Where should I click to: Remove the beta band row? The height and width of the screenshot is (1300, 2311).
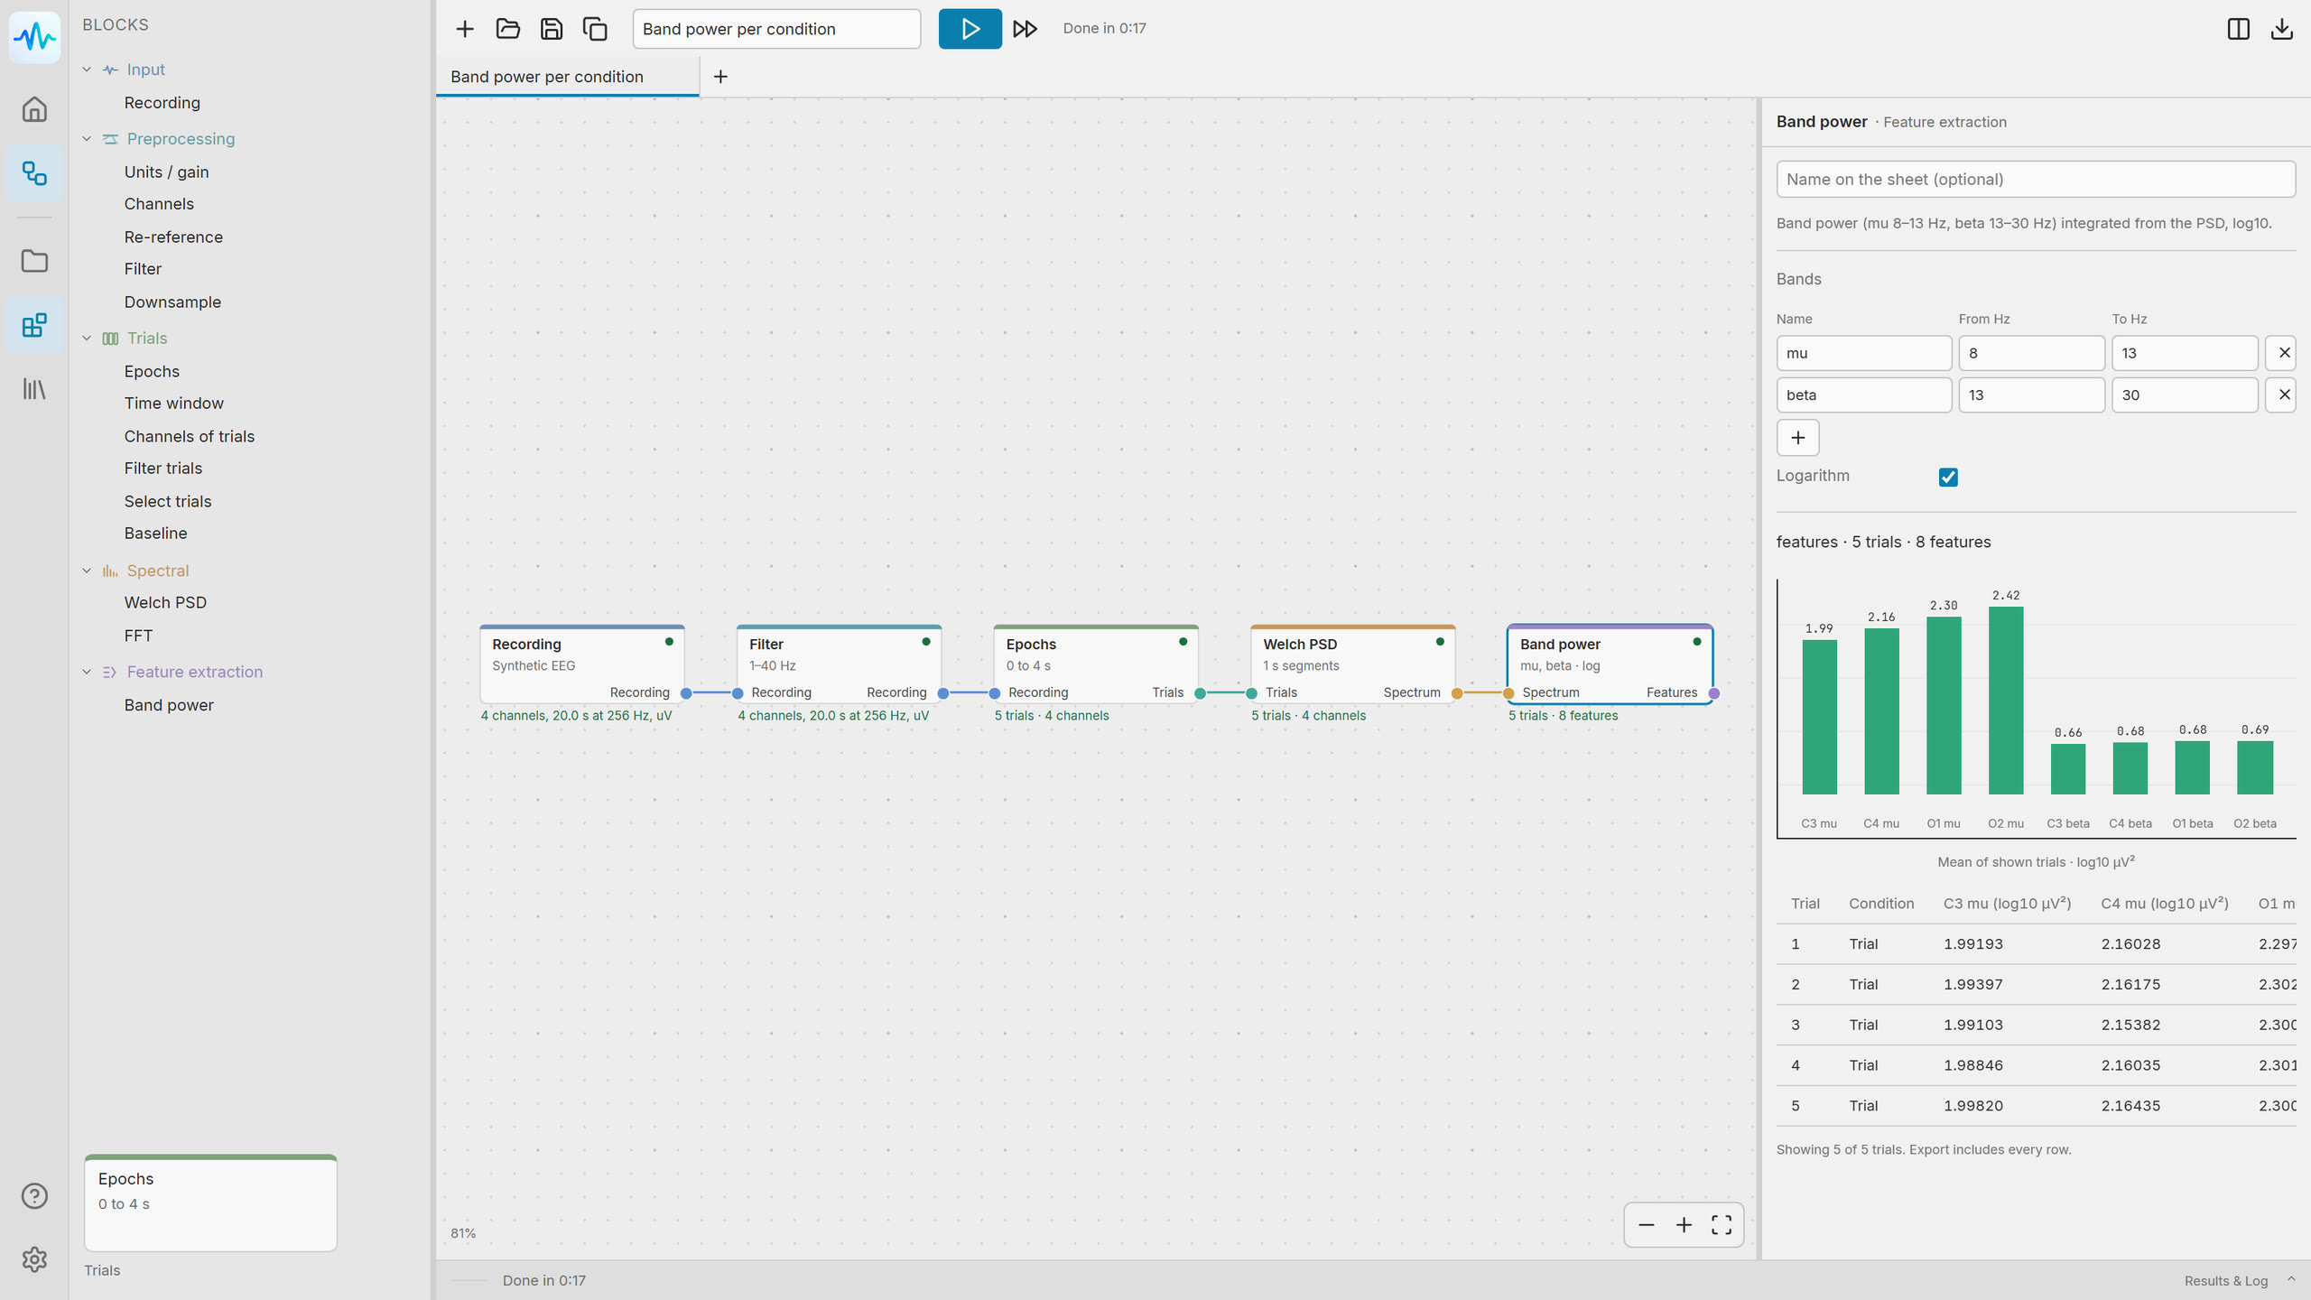click(2282, 395)
